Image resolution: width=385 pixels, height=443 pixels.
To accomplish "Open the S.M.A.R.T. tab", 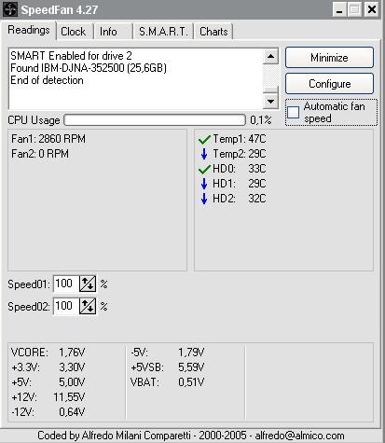I will 163,32.
